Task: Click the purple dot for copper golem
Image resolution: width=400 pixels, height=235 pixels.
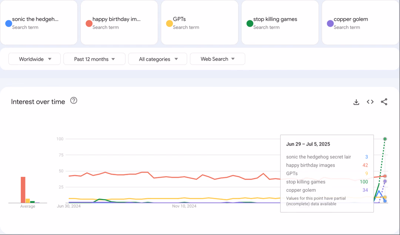Action: click(x=330, y=23)
